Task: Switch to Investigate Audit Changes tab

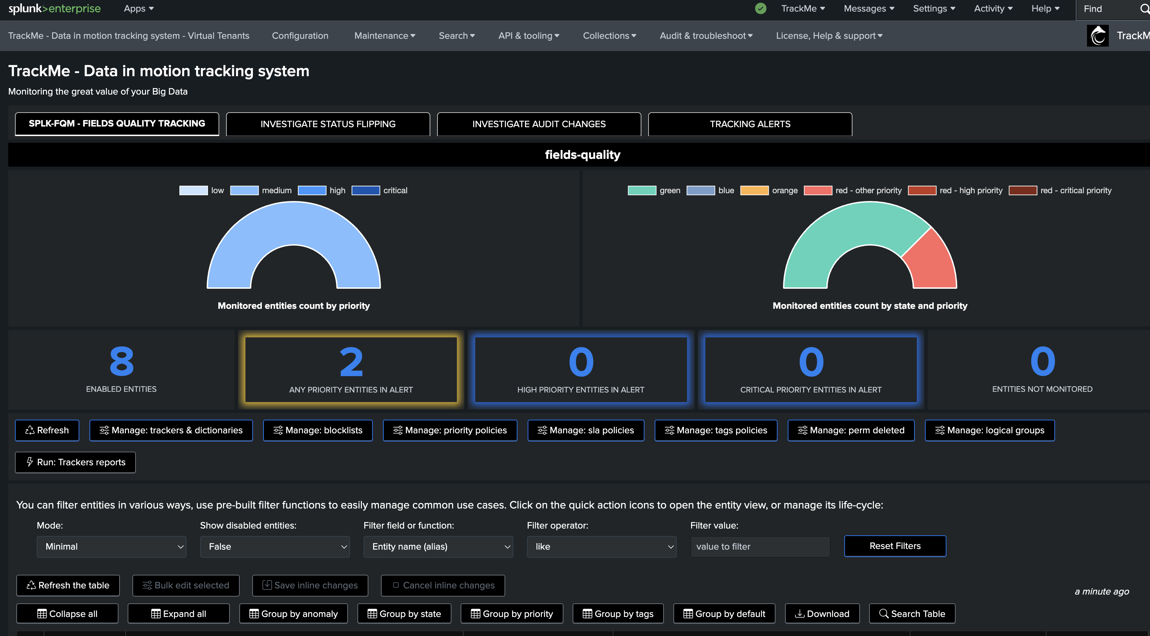Action: pyautogui.click(x=539, y=124)
